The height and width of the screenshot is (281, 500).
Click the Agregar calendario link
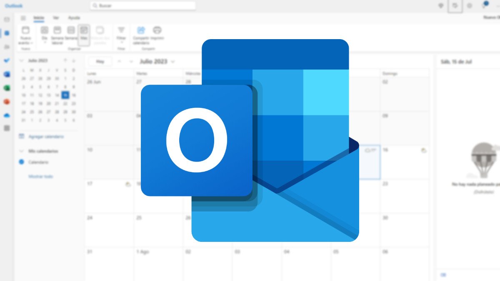coord(46,137)
